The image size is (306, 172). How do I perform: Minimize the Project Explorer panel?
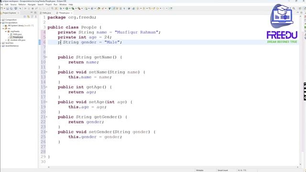point(32,13)
